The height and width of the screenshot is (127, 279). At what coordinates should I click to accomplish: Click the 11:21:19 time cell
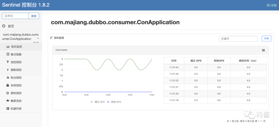tap(174, 100)
